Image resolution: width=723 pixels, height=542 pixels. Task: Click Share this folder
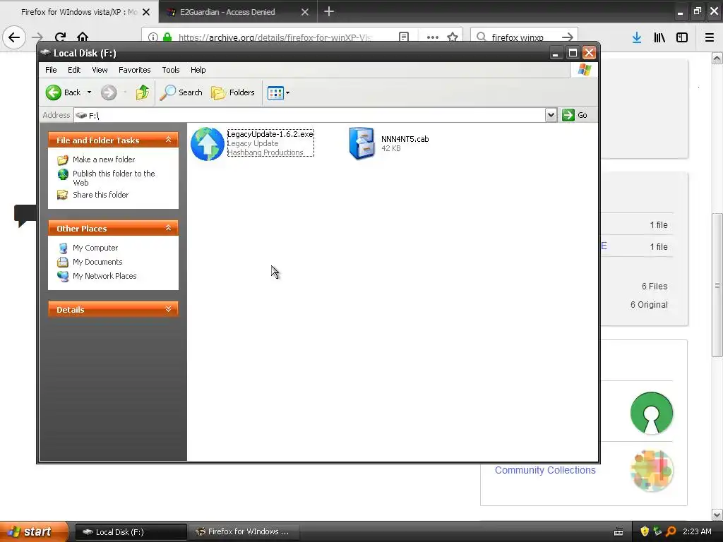(100, 195)
